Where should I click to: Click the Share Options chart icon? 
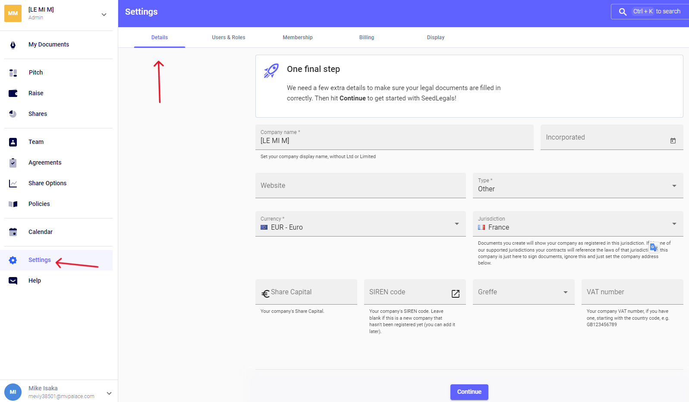tap(13, 184)
